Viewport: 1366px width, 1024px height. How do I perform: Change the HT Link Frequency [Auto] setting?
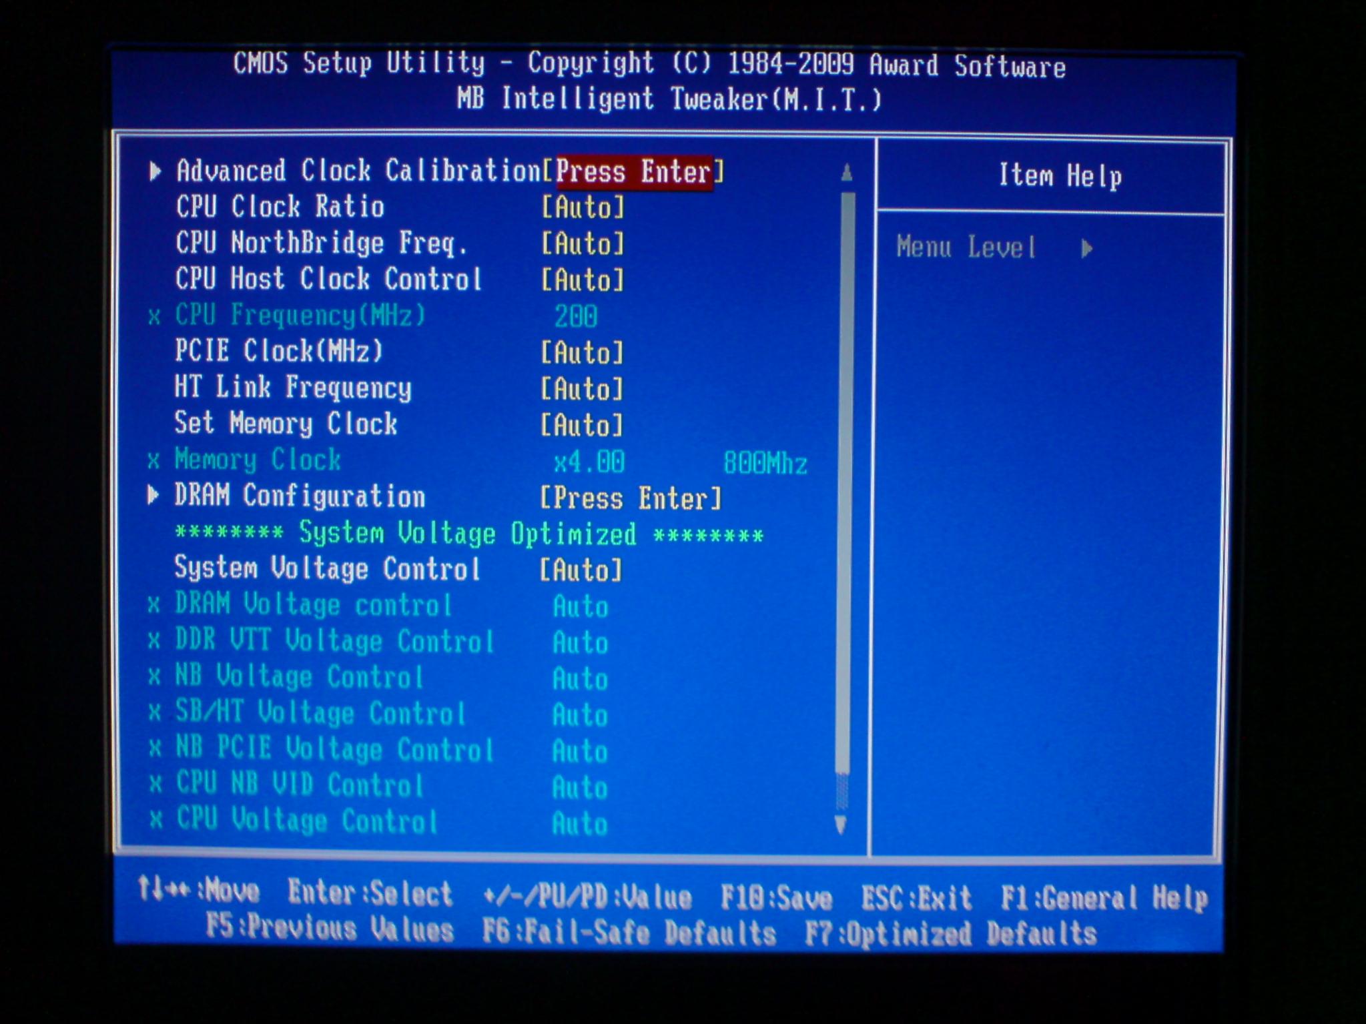(582, 389)
